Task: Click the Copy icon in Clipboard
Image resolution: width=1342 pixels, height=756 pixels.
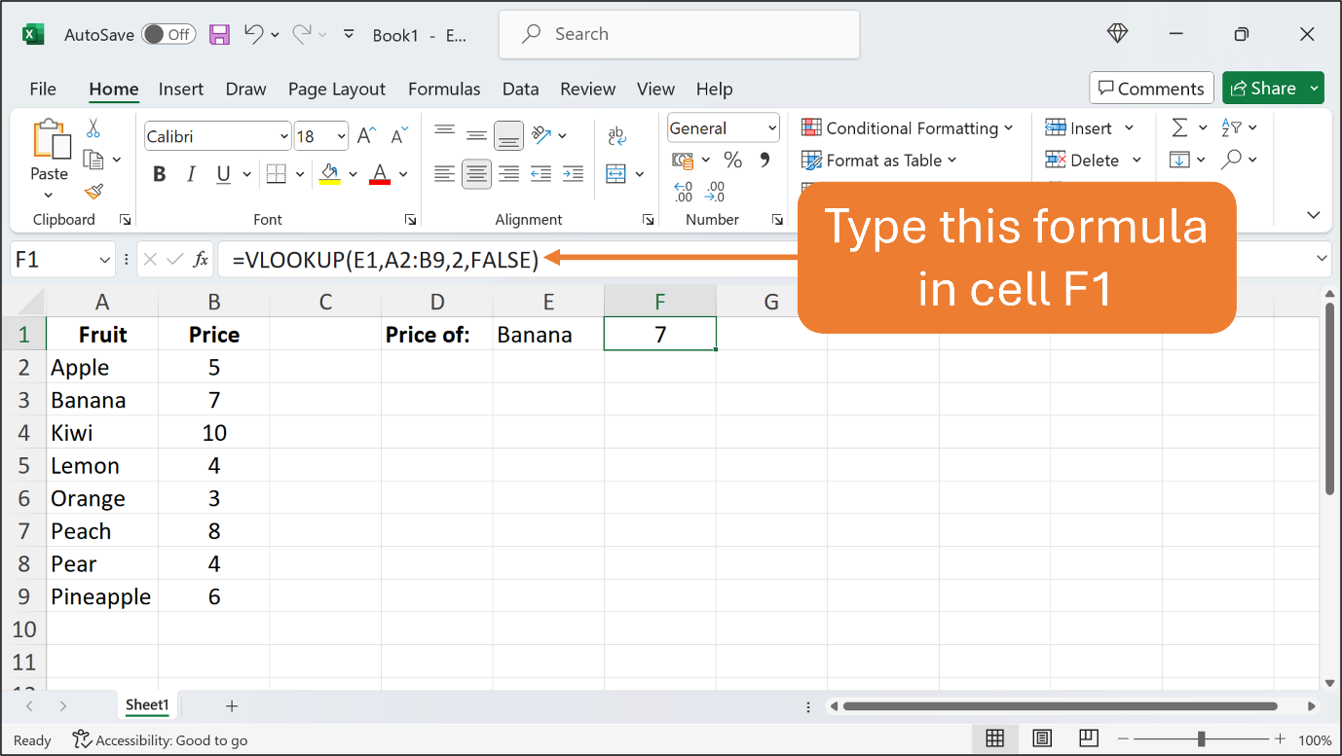Action: pos(94,160)
